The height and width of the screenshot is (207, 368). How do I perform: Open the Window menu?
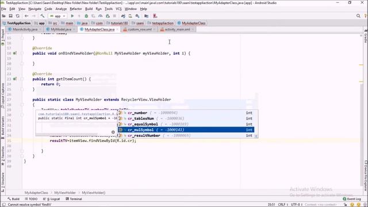click(131, 9)
